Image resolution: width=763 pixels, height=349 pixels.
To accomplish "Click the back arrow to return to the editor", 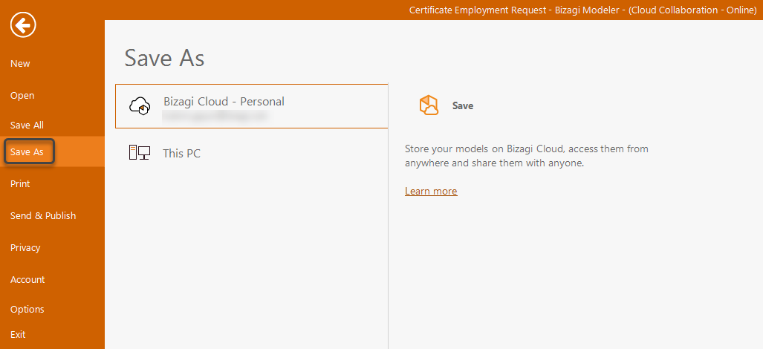I will coord(23,26).
